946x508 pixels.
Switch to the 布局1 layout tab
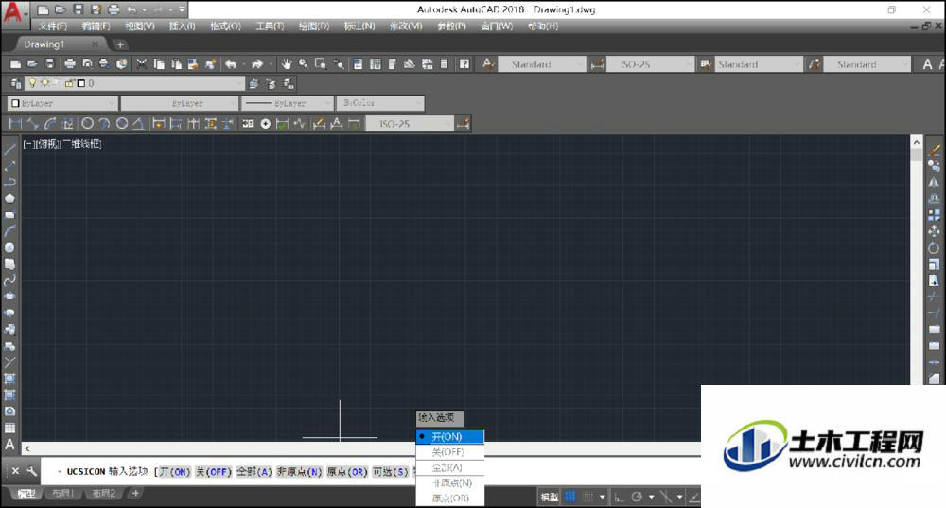pos(62,494)
